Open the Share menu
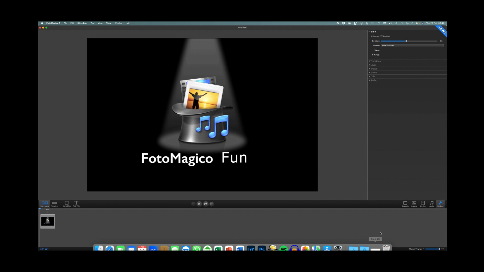 pyautogui.click(x=108, y=23)
